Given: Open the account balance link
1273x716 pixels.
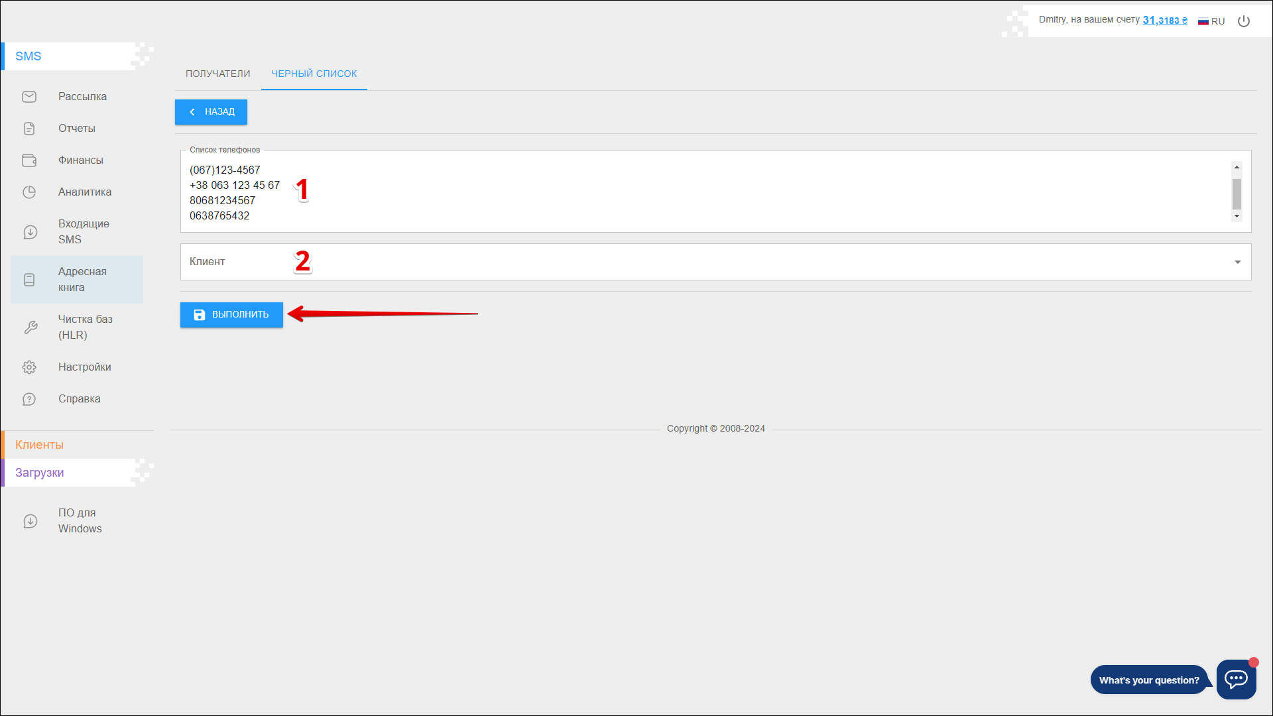Looking at the screenshot, I should [x=1164, y=21].
